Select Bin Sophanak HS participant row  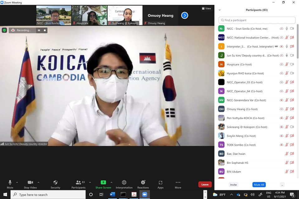257,163
